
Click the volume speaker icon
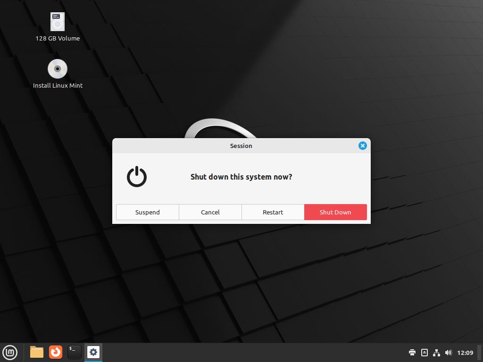point(448,353)
